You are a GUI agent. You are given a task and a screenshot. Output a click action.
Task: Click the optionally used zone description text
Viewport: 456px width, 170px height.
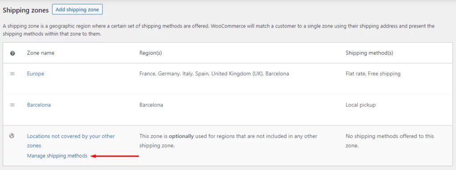click(228, 141)
